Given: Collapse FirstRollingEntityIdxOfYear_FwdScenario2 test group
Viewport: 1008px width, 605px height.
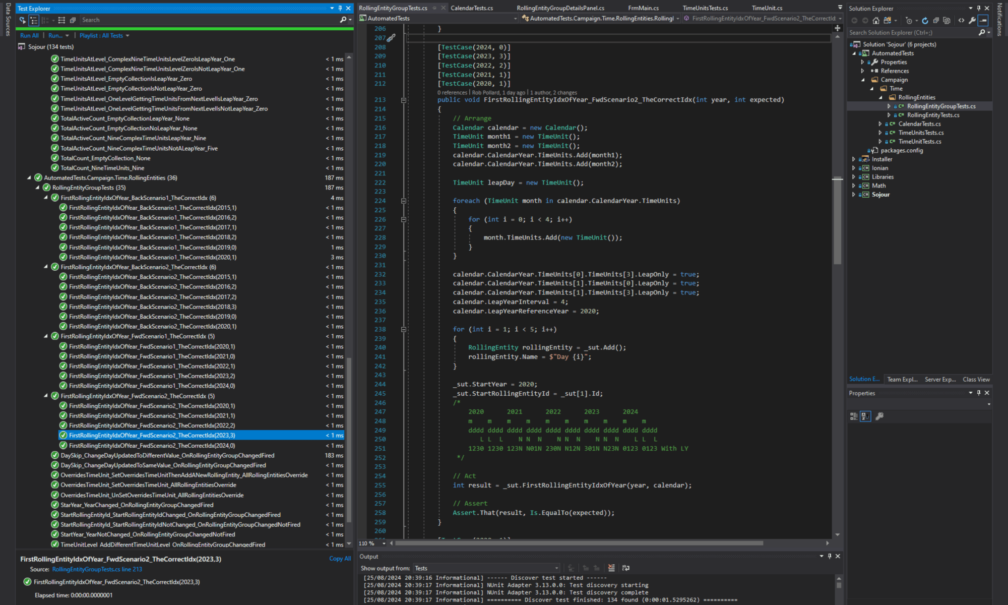Looking at the screenshot, I should coord(46,396).
